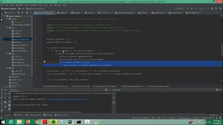Screen dimensions: 223x125
Task: Pin the Run tab with the pin icon
Action: point(5,107)
